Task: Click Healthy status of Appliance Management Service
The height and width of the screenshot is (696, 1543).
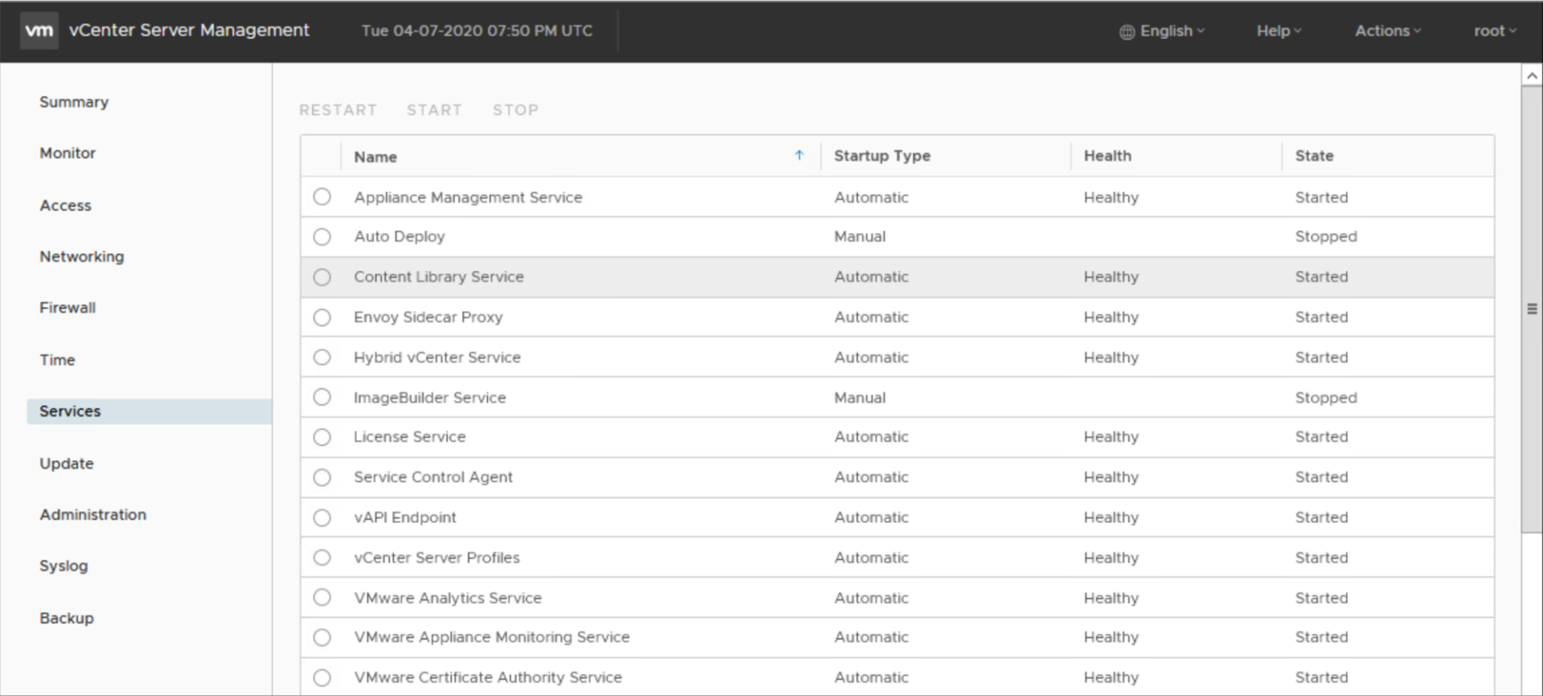Action: click(x=1111, y=198)
